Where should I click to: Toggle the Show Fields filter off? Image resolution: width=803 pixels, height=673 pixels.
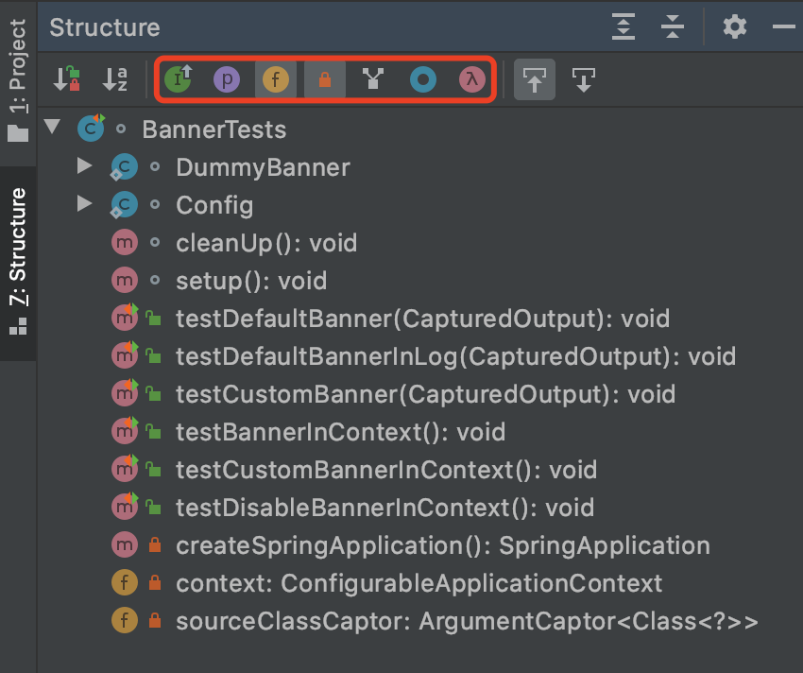pos(276,80)
